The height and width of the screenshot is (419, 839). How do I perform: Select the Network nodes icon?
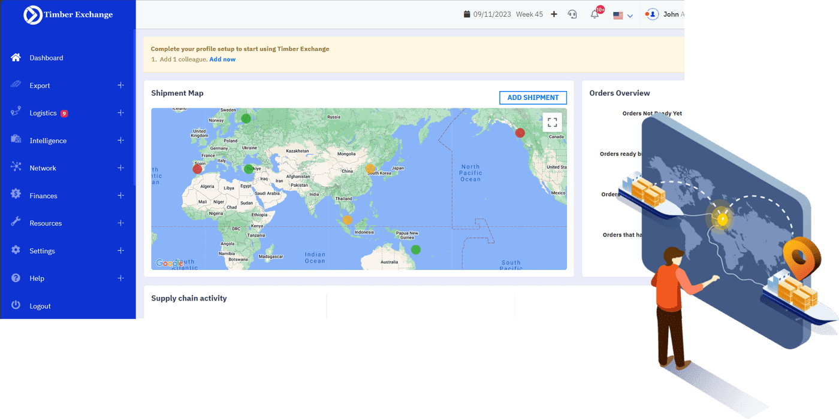(16, 168)
